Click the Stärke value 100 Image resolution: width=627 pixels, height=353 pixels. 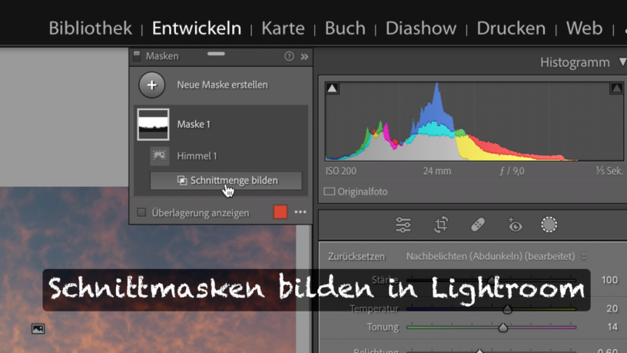click(x=609, y=280)
